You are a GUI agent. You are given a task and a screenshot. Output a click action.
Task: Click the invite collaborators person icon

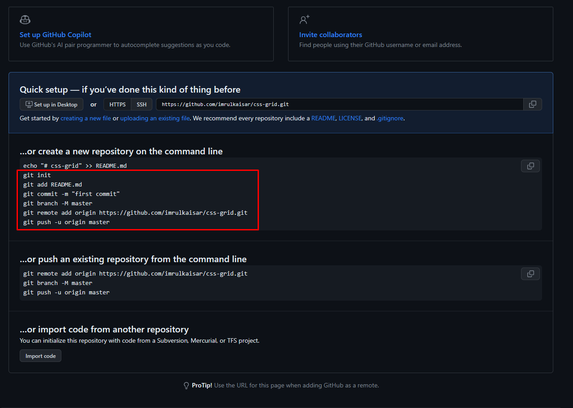tap(305, 20)
